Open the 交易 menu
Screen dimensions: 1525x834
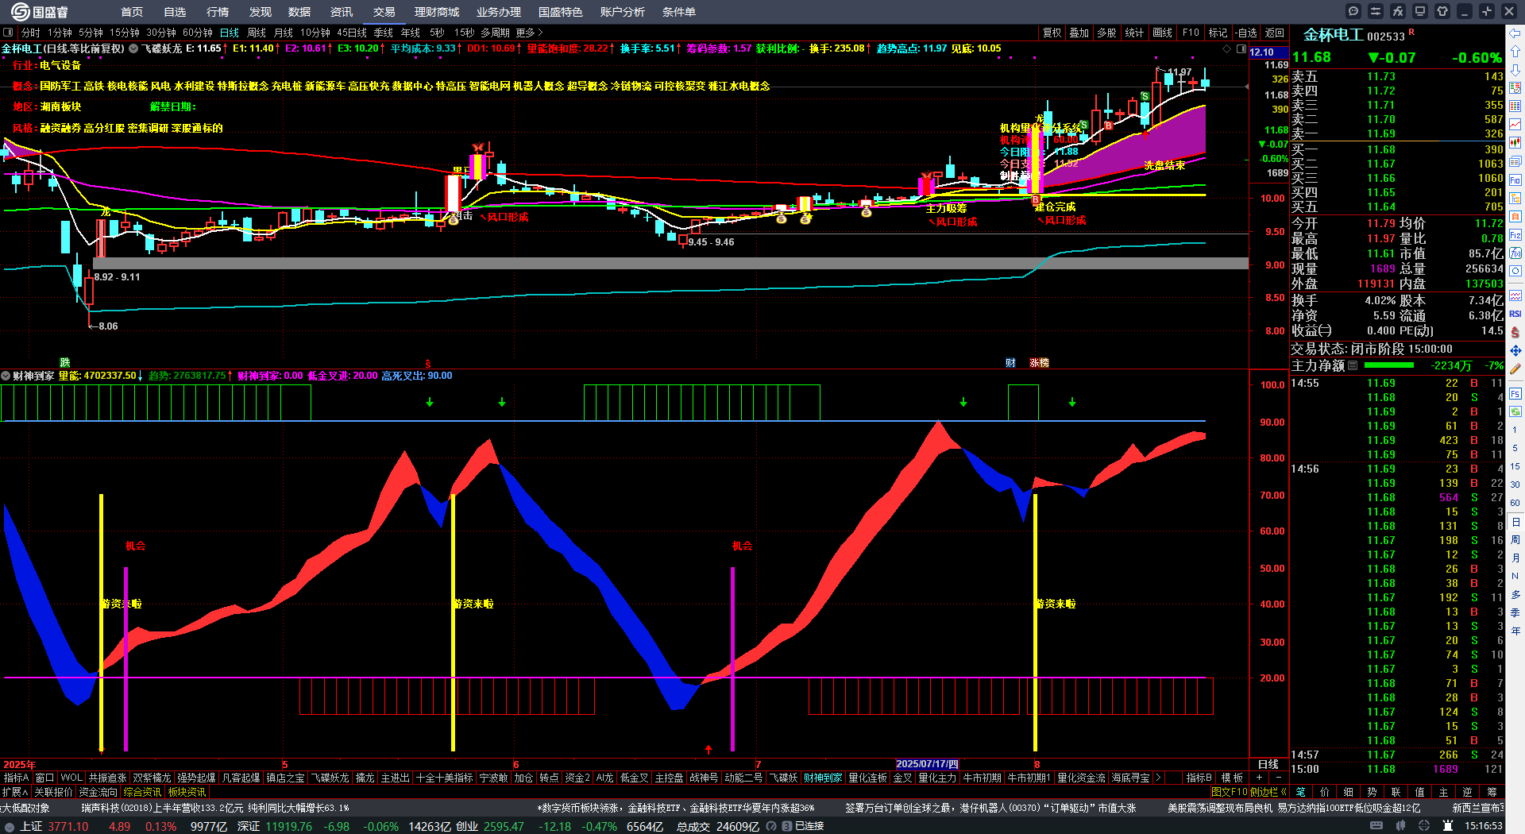point(384,12)
